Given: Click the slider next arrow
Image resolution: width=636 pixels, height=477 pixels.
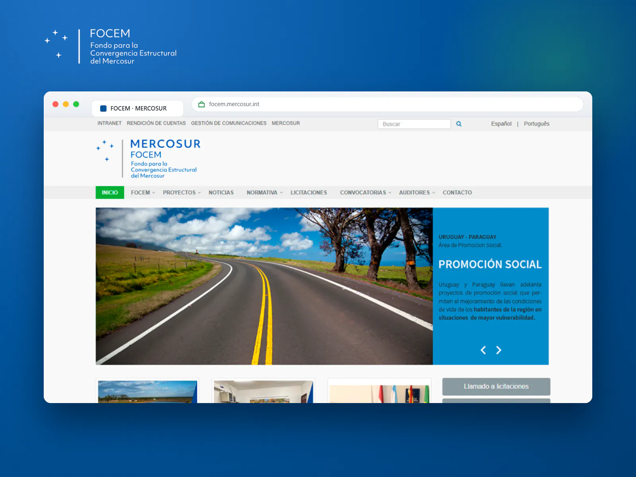Looking at the screenshot, I should [x=498, y=350].
